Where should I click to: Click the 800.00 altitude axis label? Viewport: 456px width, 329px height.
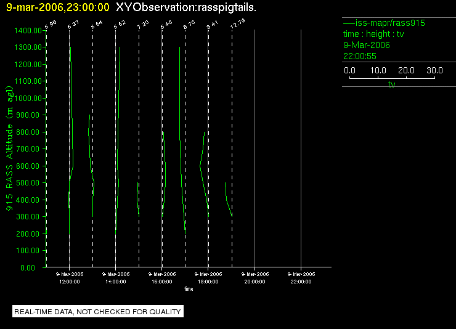[x=28, y=132]
